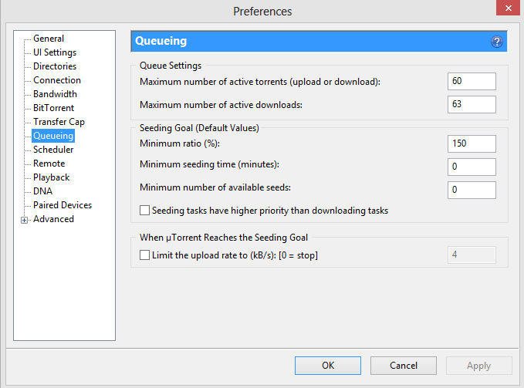Screen dimensions: 524x388
Task: Select Queueing in the tree
Action: [x=53, y=136]
